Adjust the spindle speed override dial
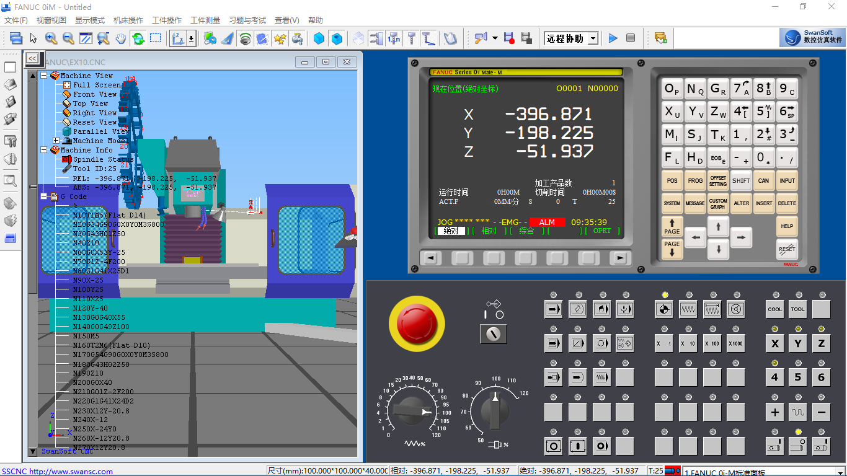The width and height of the screenshot is (847, 476). click(494, 410)
